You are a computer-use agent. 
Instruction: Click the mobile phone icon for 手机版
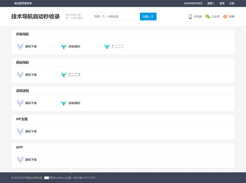point(190,17)
